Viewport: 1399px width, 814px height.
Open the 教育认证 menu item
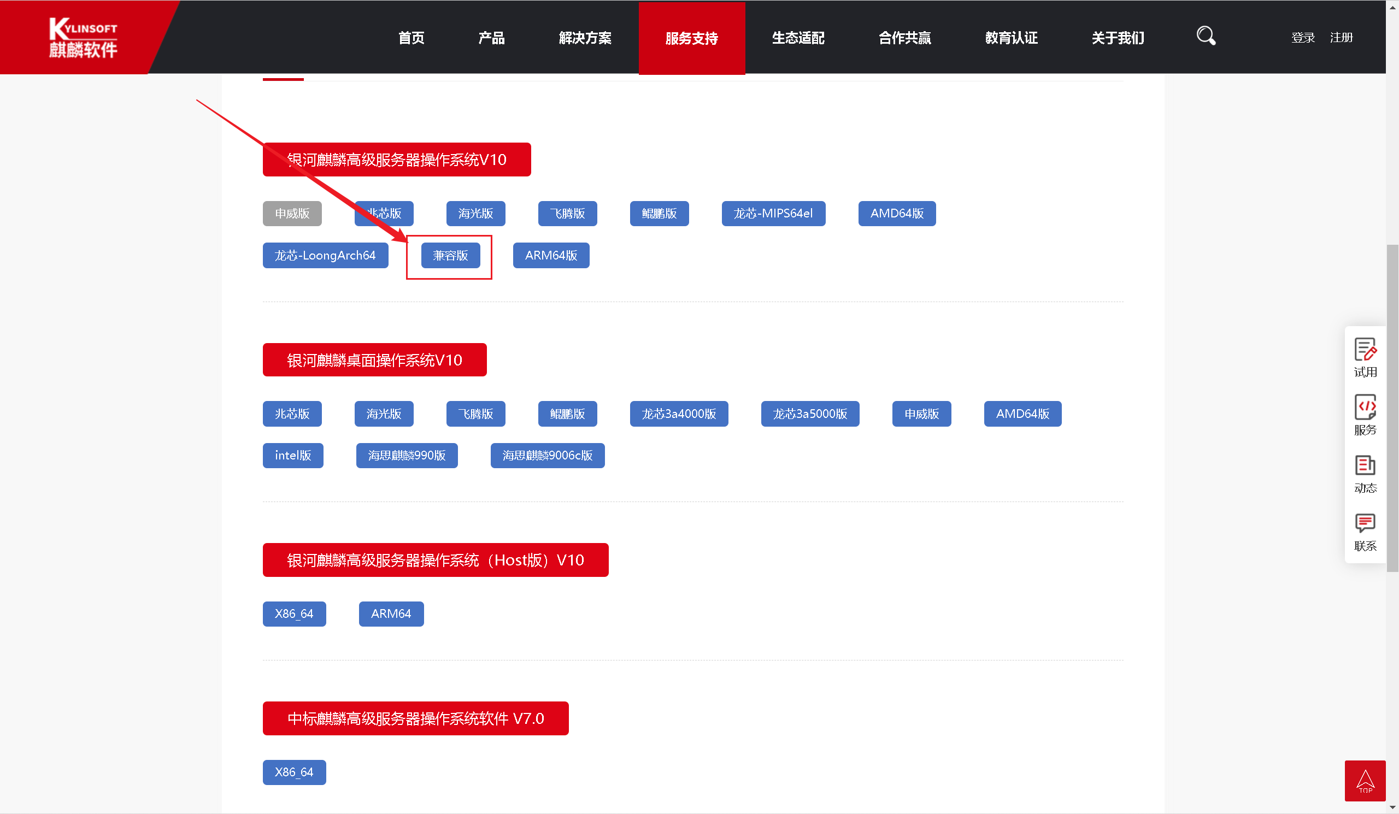click(x=1012, y=38)
